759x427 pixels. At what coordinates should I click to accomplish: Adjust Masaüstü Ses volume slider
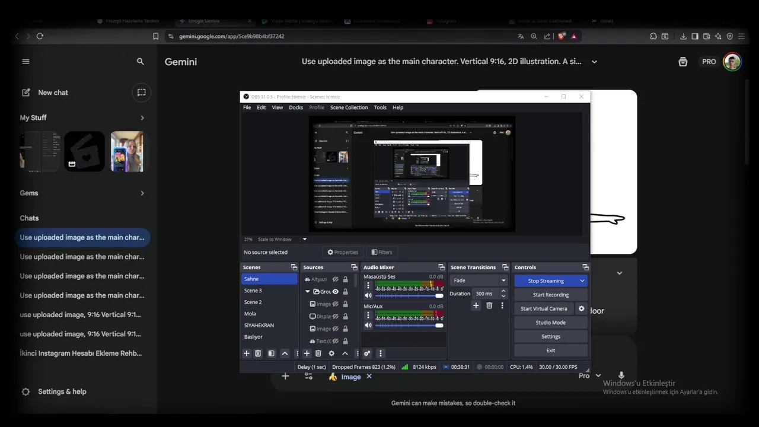tap(409, 295)
